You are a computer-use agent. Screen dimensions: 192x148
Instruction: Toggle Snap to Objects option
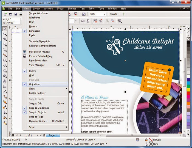coord(45,112)
